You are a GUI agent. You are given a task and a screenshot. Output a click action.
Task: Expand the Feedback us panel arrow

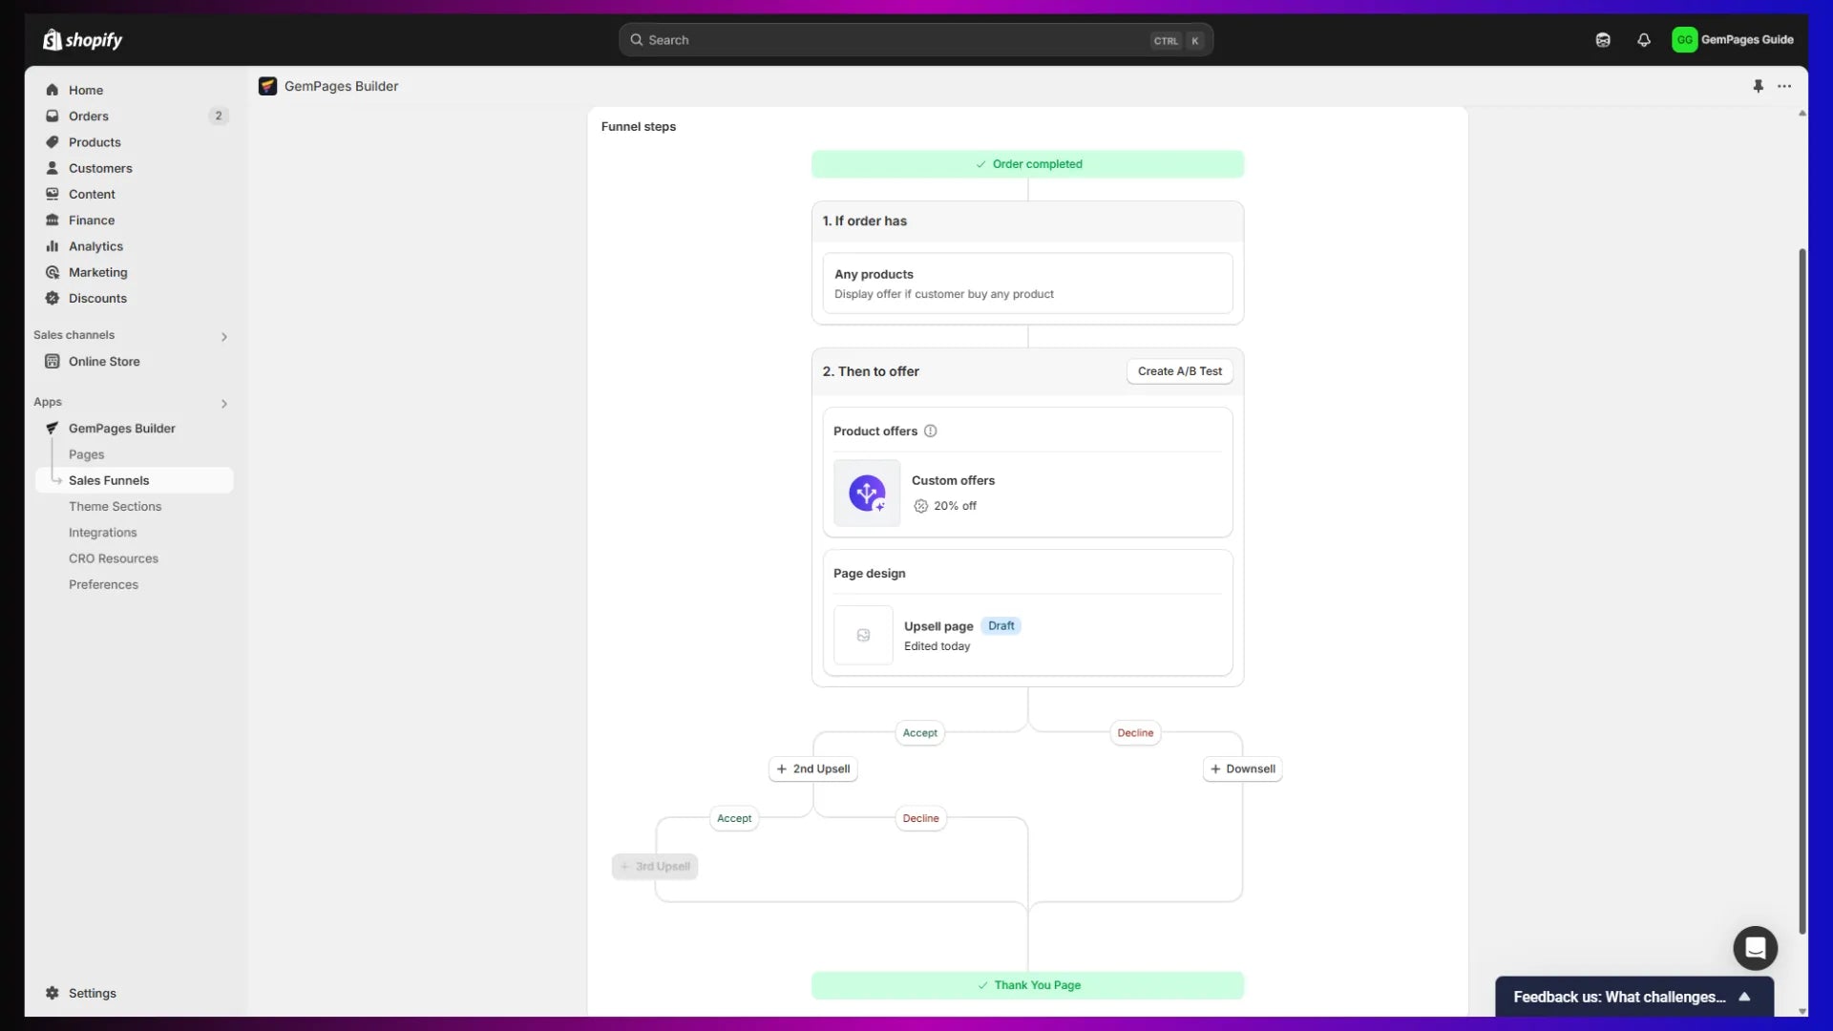(1744, 997)
